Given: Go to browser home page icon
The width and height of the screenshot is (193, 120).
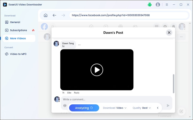Looking at the screenshot, I should tap(45, 15).
